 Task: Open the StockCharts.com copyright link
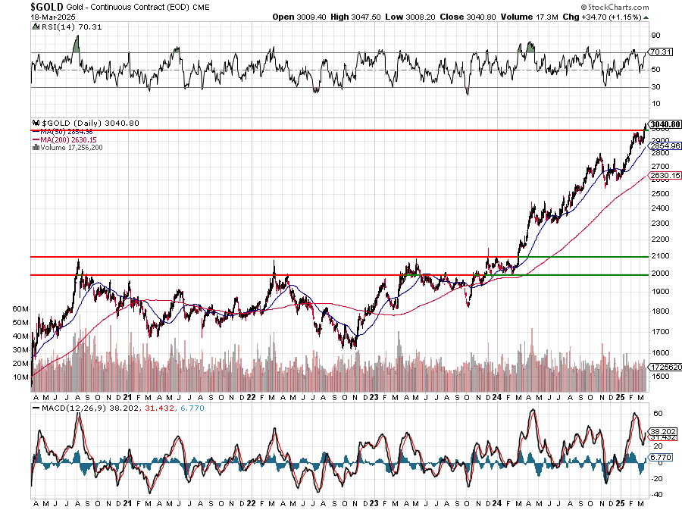pyautogui.click(x=615, y=7)
